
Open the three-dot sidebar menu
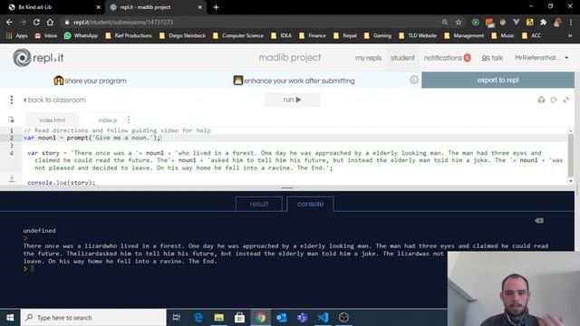pos(12,100)
